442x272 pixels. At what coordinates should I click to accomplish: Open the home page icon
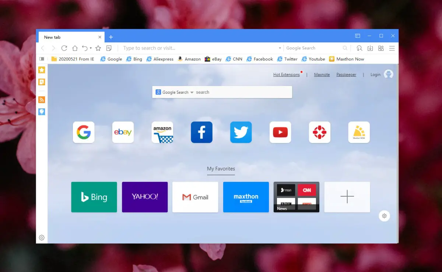click(x=75, y=48)
